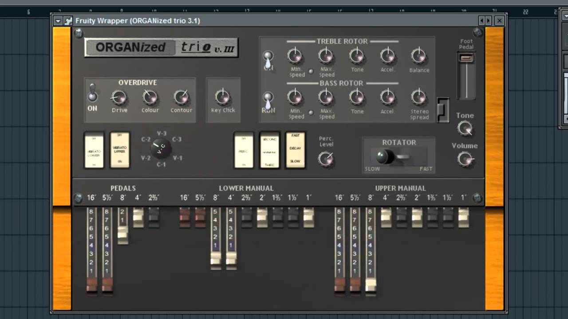Screen dimensions: 568x319
Task: Click the Upper Manual 2' drawbar handle
Action: [417, 218]
